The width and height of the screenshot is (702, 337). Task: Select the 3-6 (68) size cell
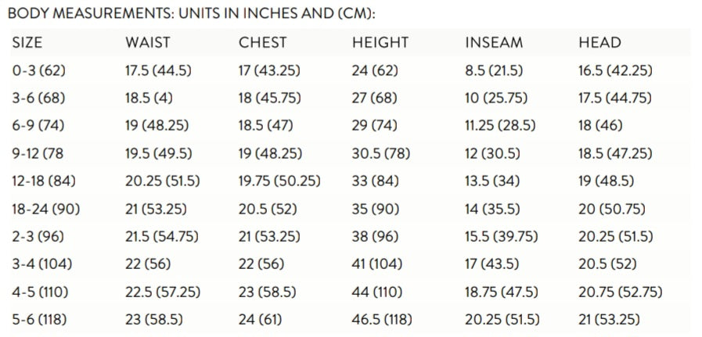(38, 98)
